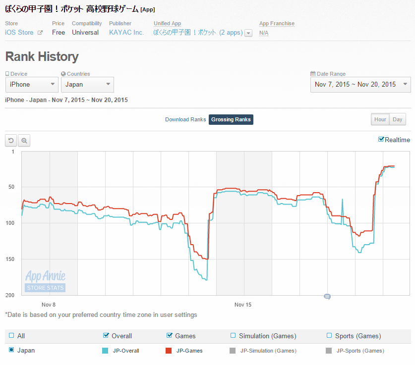Click the device icon beside Device label
Viewport: 415px width, 365px height.
(x=7, y=74)
